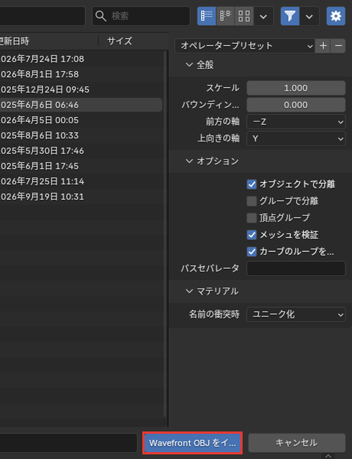Click the キャンセル button

pyautogui.click(x=297, y=443)
